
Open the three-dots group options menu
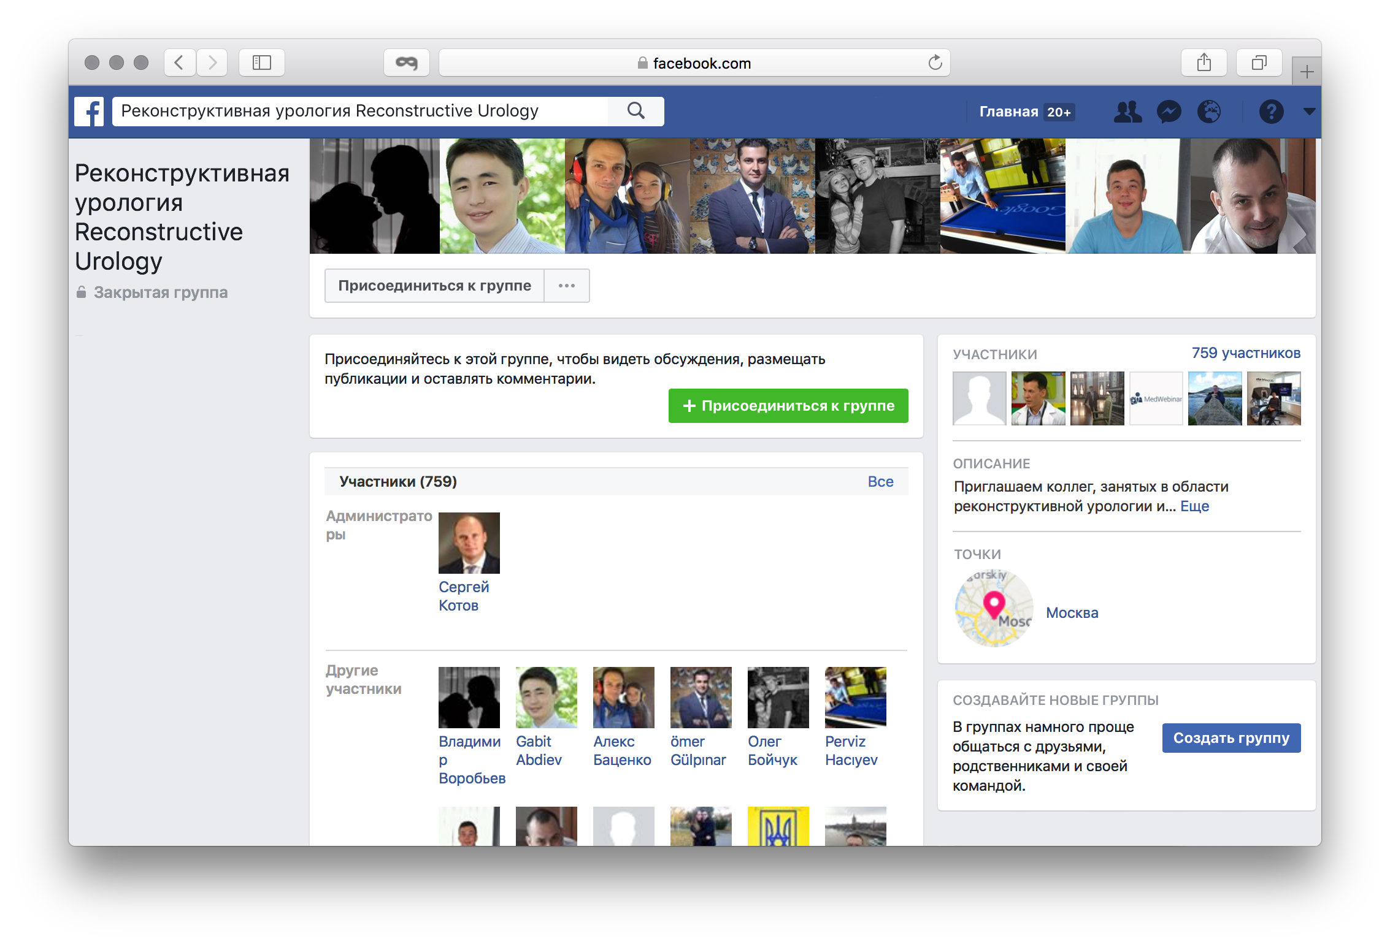(567, 286)
